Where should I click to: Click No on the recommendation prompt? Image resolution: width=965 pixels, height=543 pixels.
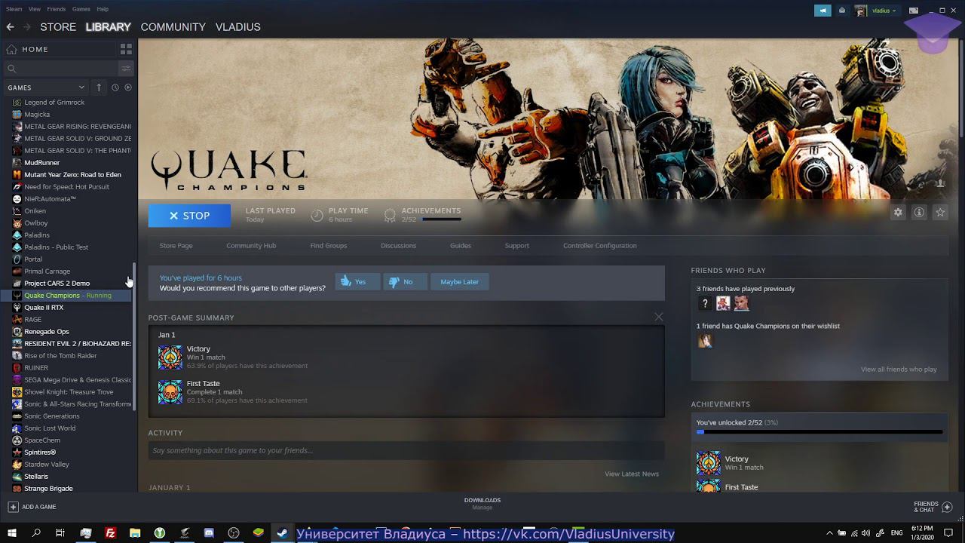pos(405,282)
